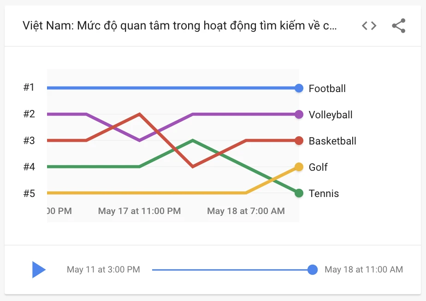
Task: Click the May 17 at 11:00 PM axis label
Action: (139, 211)
